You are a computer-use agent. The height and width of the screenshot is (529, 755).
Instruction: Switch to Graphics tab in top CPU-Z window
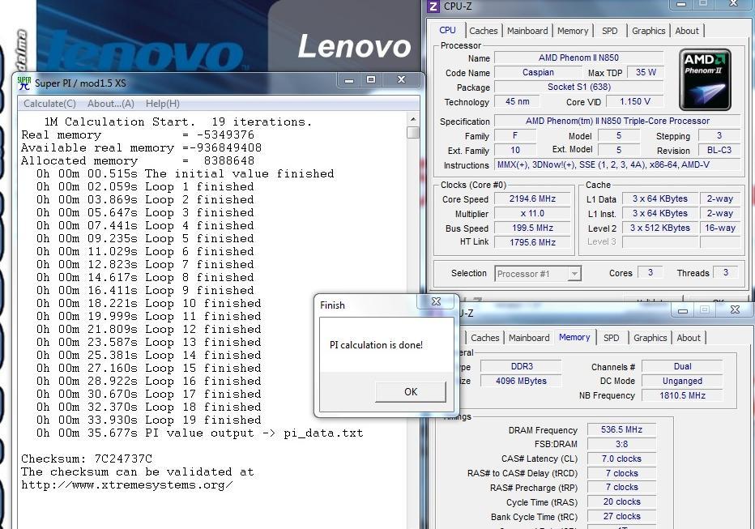648,31
